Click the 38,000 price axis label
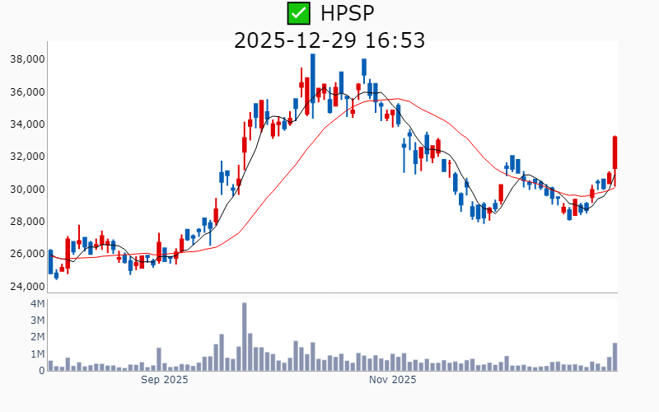659x412 pixels. pyautogui.click(x=26, y=59)
